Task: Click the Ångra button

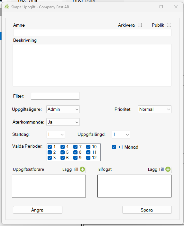Action: [38, 210]
